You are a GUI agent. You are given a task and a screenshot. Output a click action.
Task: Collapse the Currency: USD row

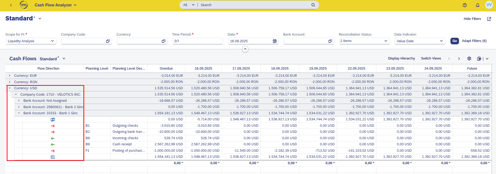click(x=10, y=88)
